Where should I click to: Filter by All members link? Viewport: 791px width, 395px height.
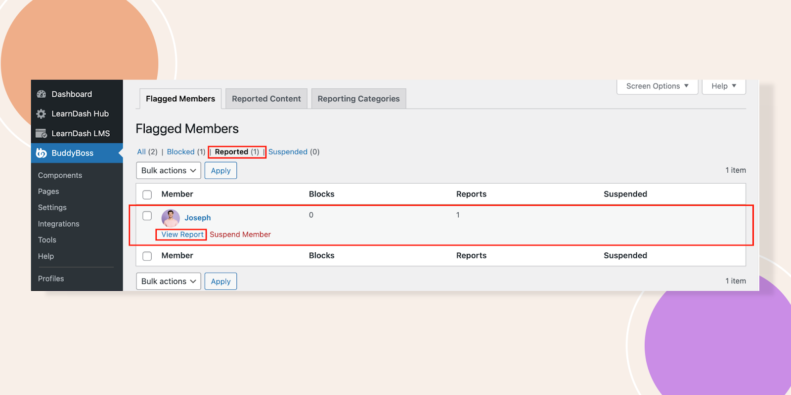click(141, 152)
